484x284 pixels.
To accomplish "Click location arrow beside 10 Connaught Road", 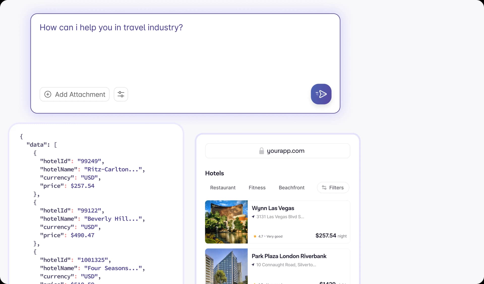I will (x=253, y=265).
